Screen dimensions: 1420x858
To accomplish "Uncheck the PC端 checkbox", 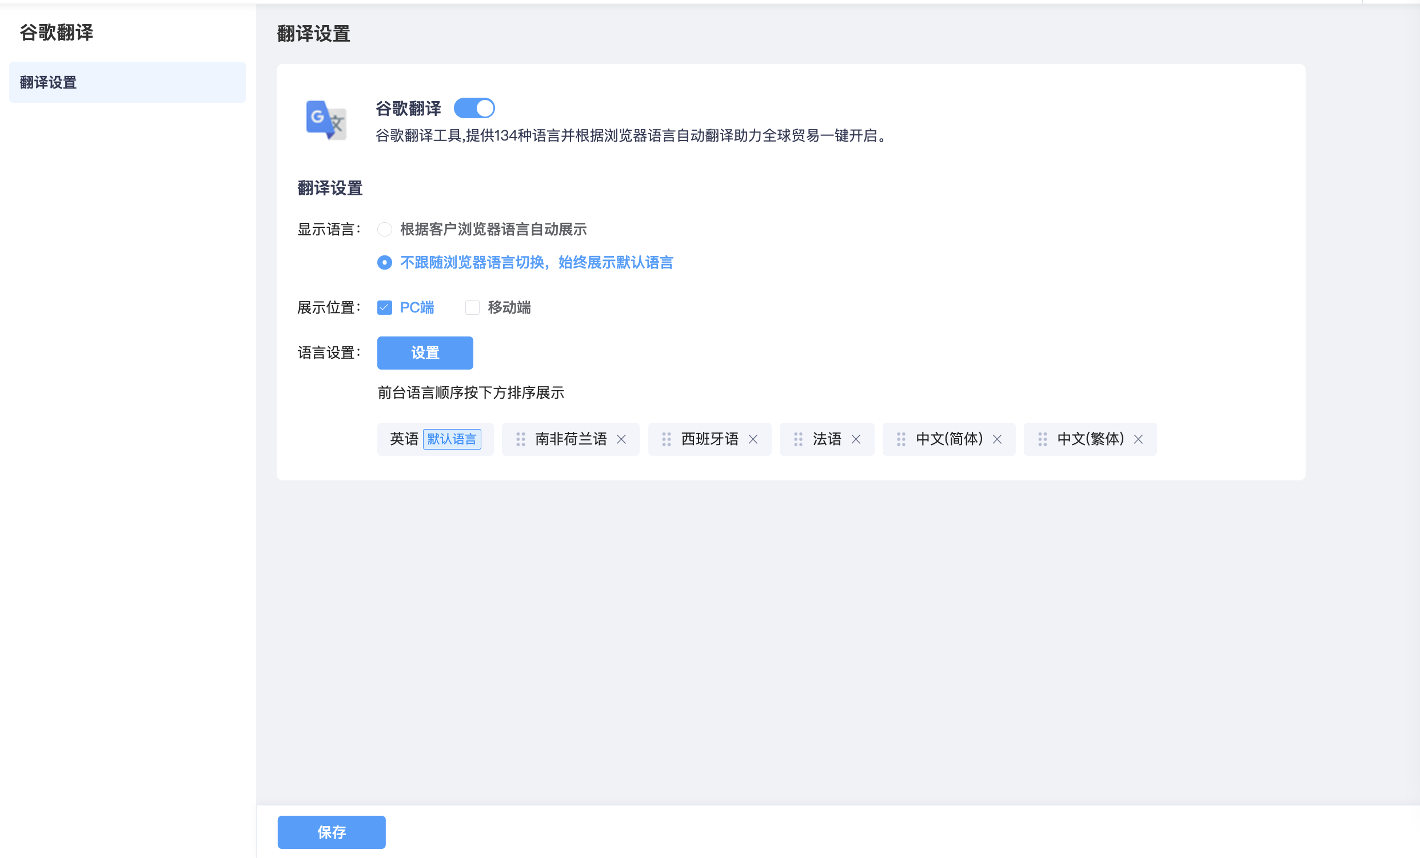I will click(x=384, y=307).
